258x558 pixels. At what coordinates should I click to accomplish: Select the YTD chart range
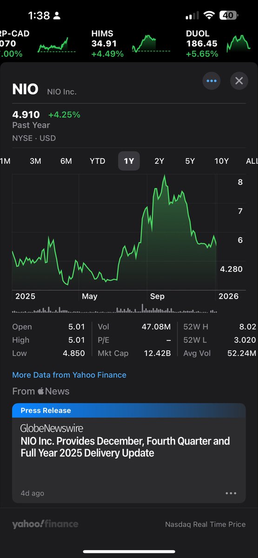point(98,161)
